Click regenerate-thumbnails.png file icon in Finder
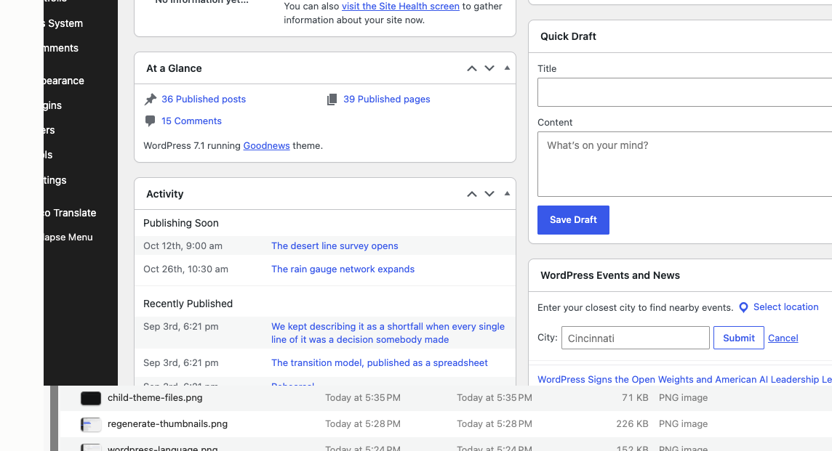This screenshot has height=451, width=832. (x=91, y=425)
